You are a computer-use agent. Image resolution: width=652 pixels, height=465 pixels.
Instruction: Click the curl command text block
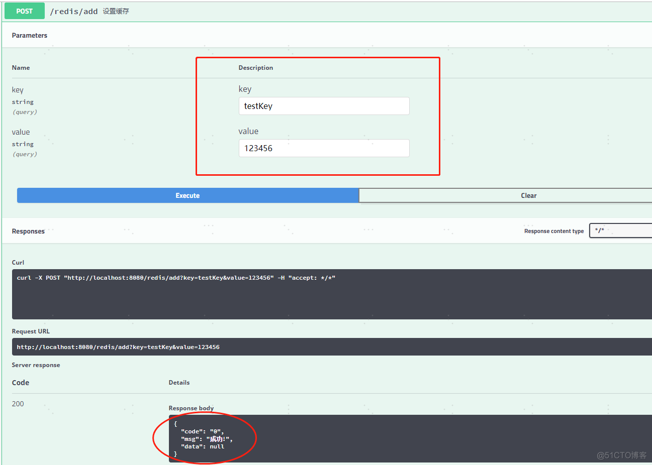coord(332,294)
